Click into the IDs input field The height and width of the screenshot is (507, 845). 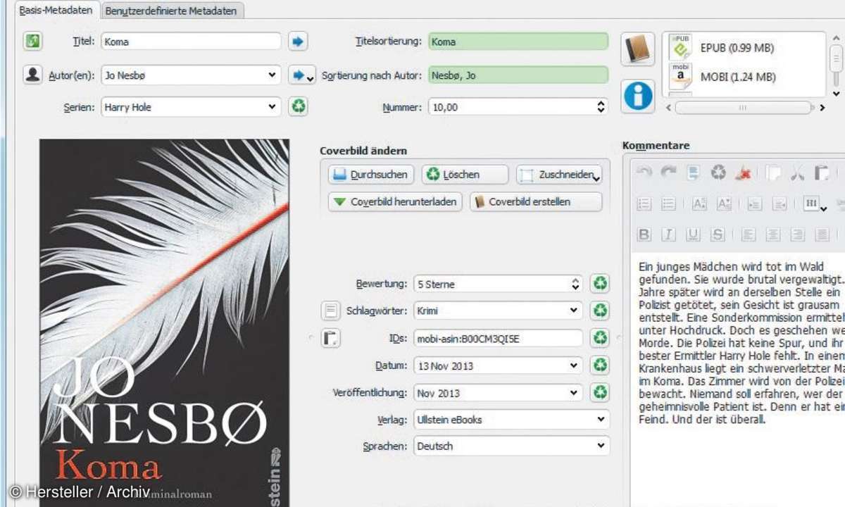point(499,338)
